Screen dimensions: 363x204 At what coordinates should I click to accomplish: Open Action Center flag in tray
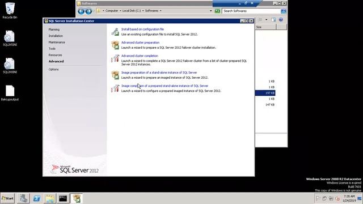(x=318, y=198)
